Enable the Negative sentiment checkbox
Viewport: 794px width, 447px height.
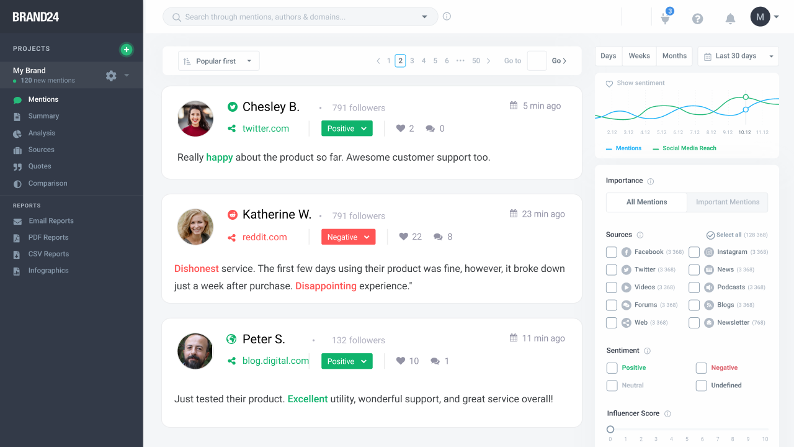coord(701,368)
